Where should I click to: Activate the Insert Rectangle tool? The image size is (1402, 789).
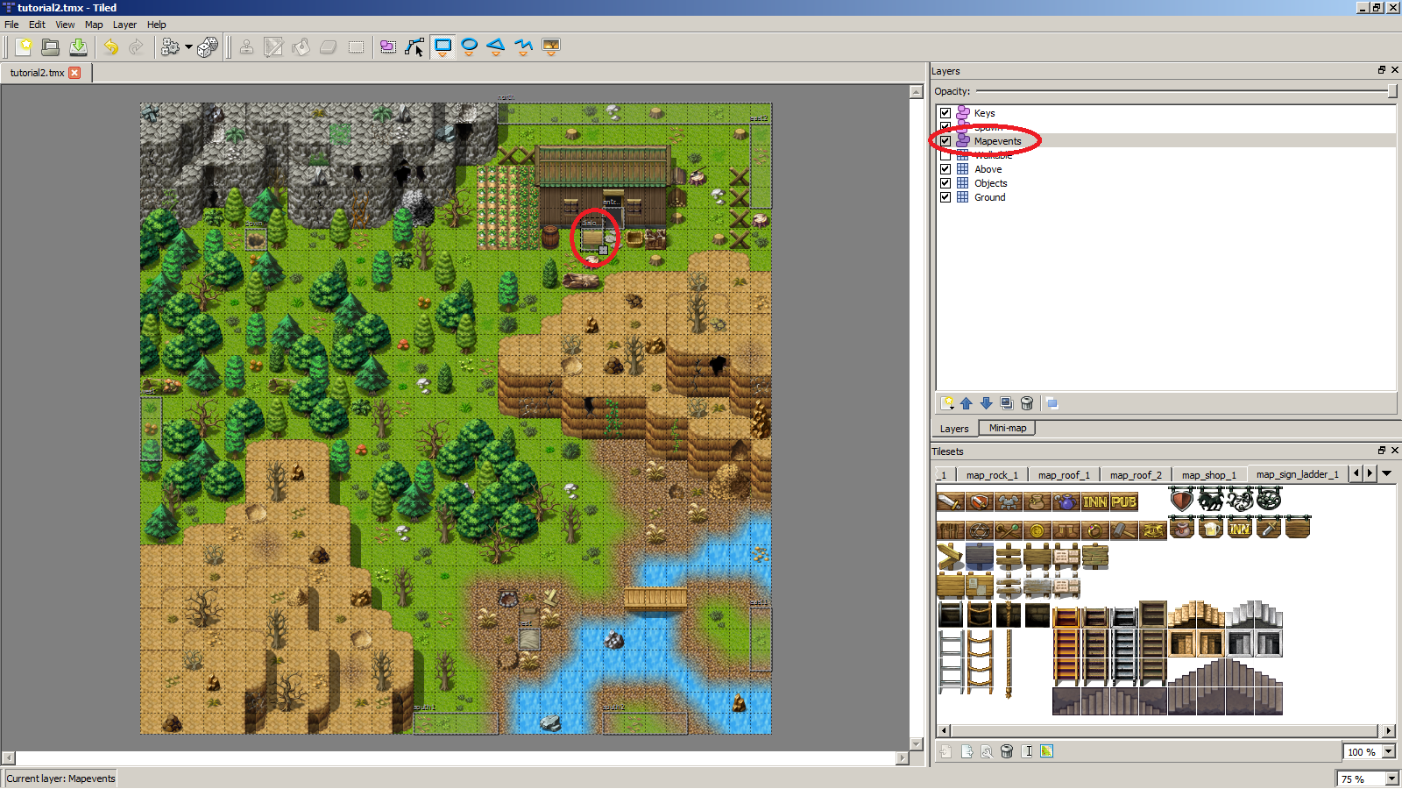[x=443, y=46]
